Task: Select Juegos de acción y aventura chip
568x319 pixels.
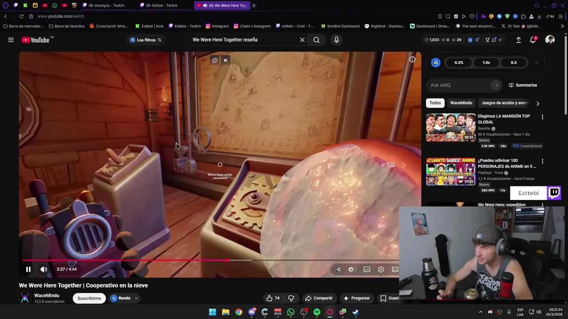Action: [x=505, y=103]
